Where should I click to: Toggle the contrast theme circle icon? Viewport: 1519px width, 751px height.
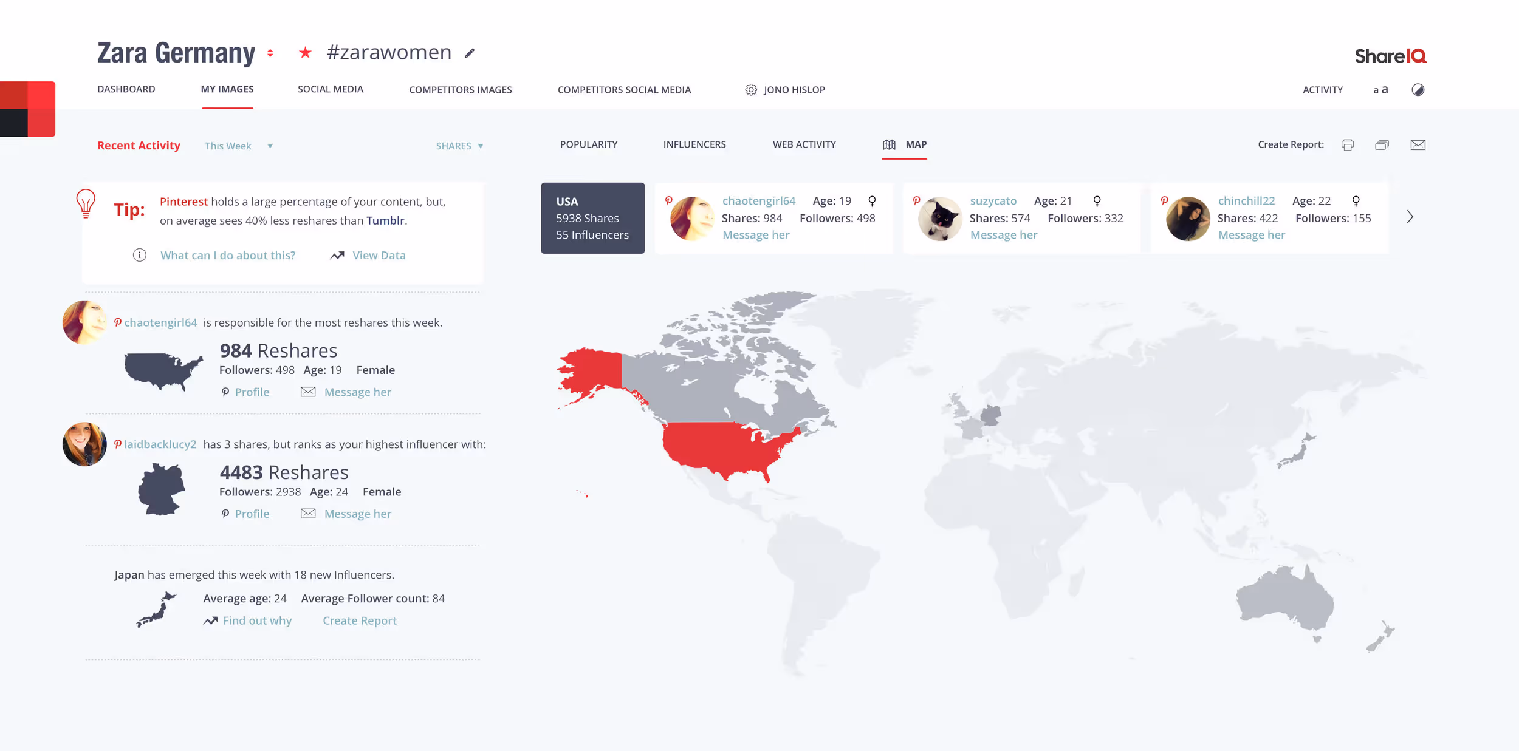(x=1418, y=90)
